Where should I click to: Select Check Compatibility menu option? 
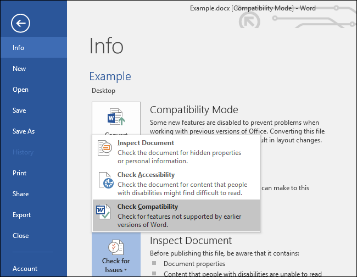pyautogui.click(x=148, y=207)
